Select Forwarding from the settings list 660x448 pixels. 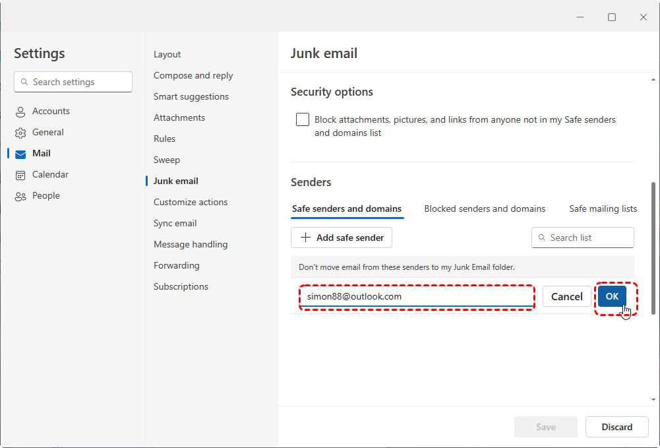click(176, 265)
